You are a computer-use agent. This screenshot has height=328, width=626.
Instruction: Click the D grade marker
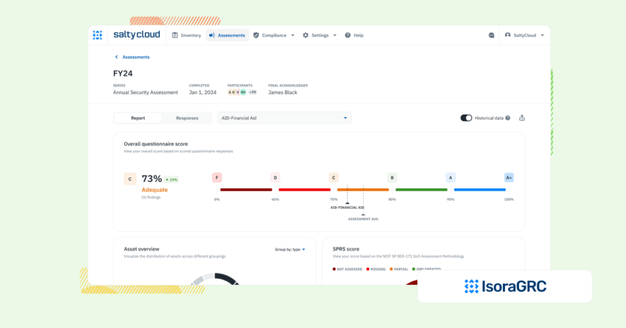click(x=275, y=177)
